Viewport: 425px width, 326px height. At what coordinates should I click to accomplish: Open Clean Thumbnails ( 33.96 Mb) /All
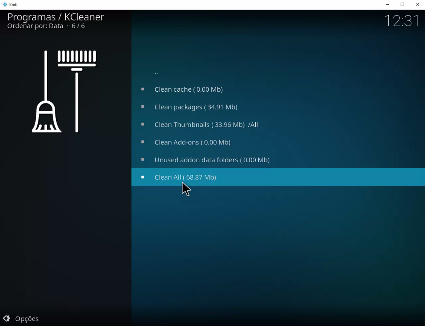(278, 125)
